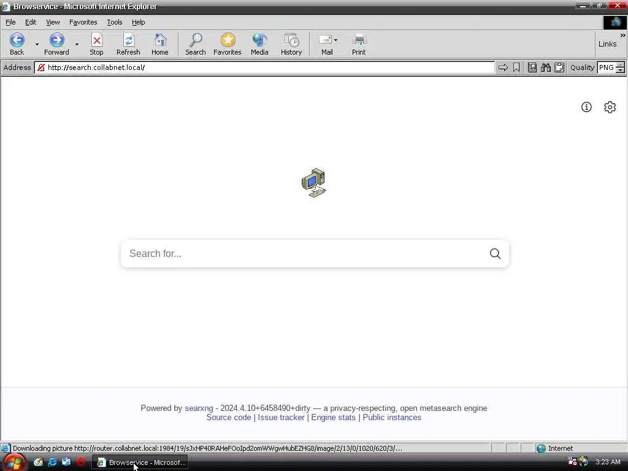Open the Forward history dropdown arrow

pyautogui.click(x=77, y=44)
